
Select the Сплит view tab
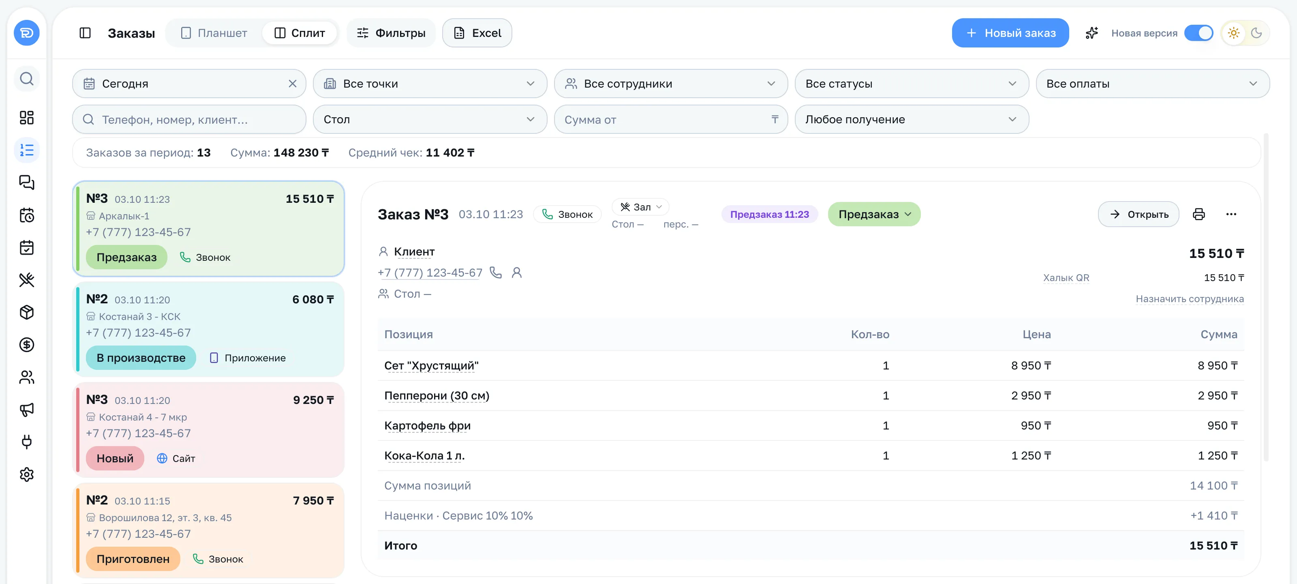pyautogui.click(x=300, y=33)
